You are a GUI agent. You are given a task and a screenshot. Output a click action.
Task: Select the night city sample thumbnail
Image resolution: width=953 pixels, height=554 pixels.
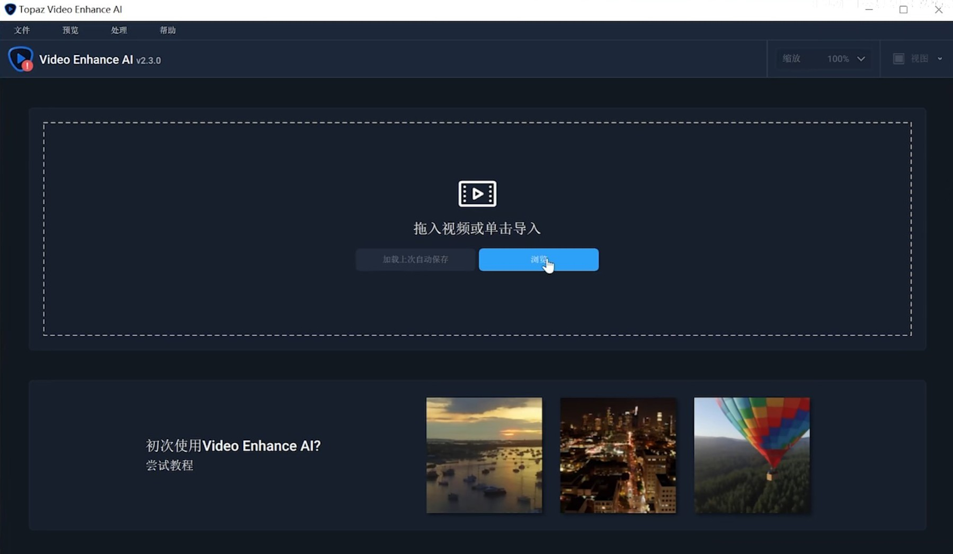point(618,455)
